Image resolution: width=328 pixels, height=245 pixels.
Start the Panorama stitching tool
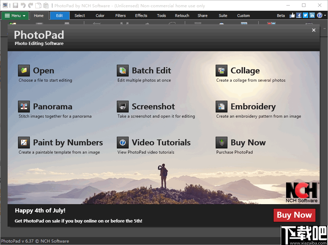[x=46, y=106]
